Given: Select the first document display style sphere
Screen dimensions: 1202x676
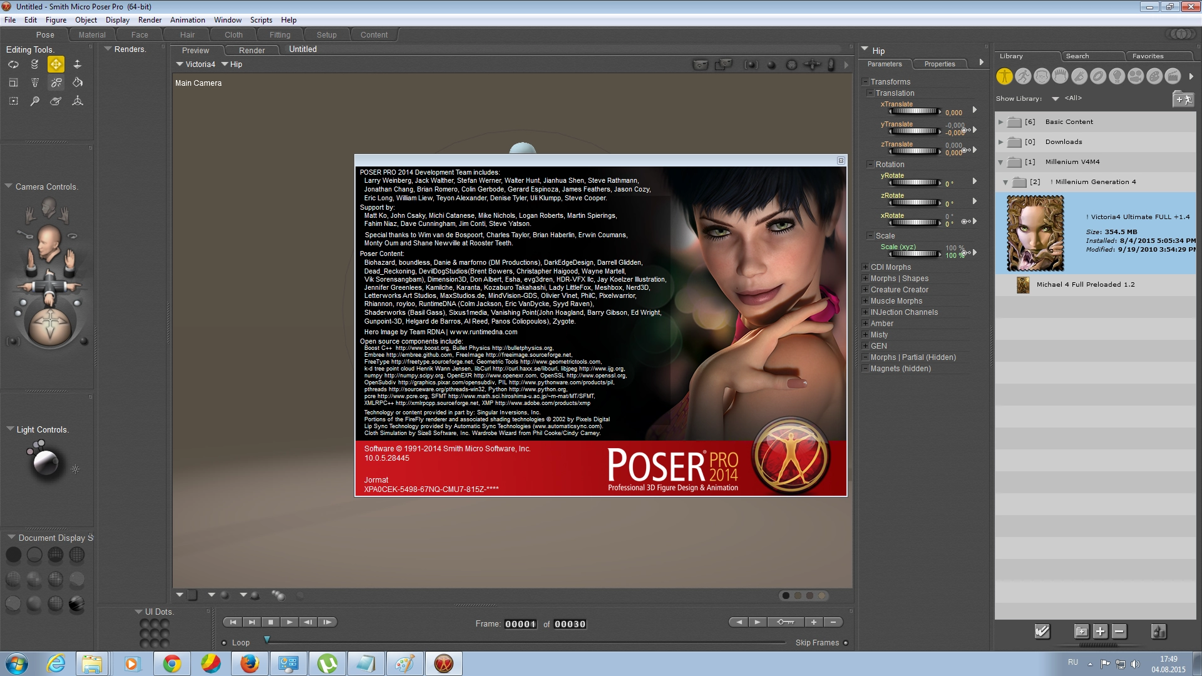Looking at the screenshot, I should 13,555.
